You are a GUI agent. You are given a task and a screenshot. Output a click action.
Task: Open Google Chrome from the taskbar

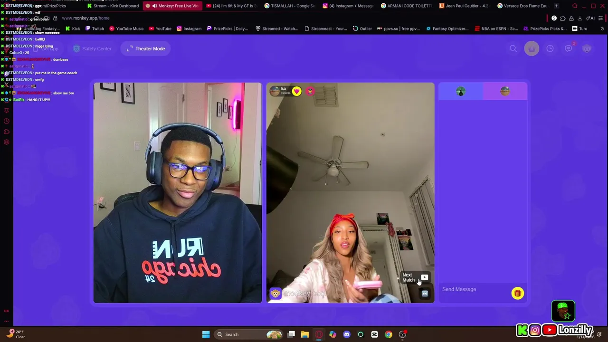[x=389, y=334]
